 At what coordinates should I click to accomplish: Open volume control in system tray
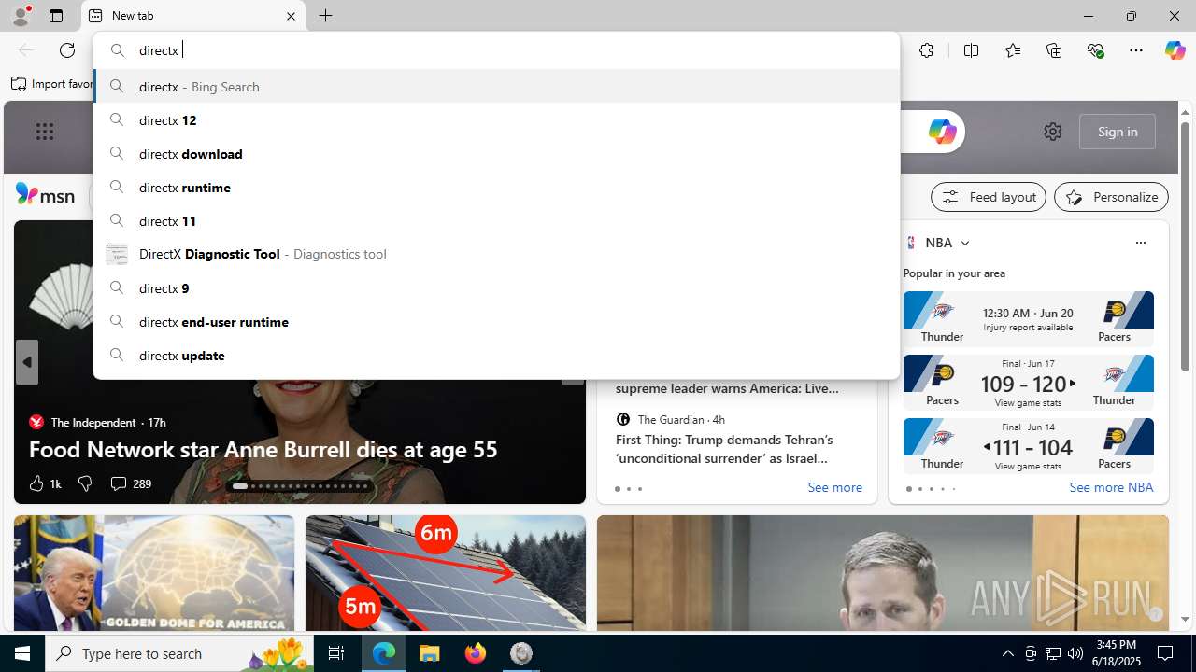(1075, 653)
